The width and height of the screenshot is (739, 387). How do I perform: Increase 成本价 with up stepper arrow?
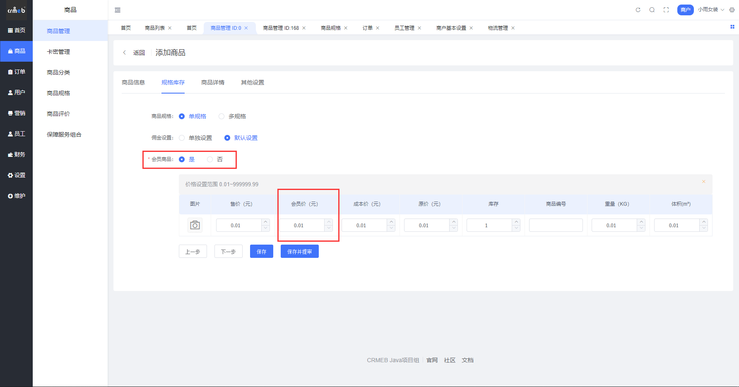click(391, 222)
